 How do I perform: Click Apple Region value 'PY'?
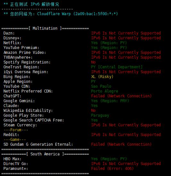coord(93,82)
